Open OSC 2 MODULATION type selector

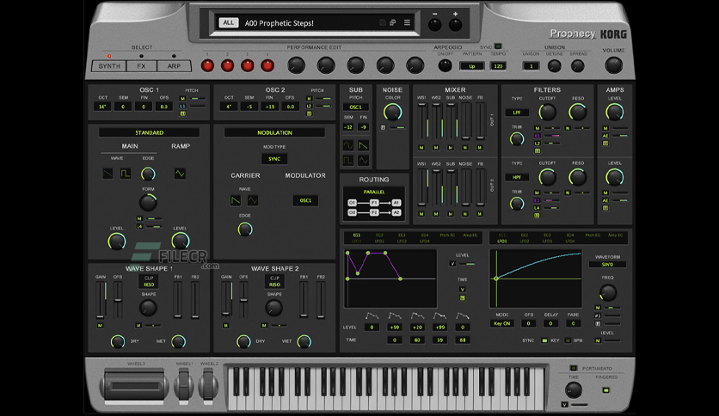tap(274, 132)
